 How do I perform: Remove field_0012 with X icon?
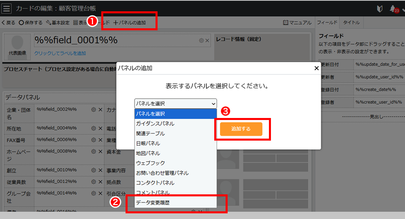(100, 182)
